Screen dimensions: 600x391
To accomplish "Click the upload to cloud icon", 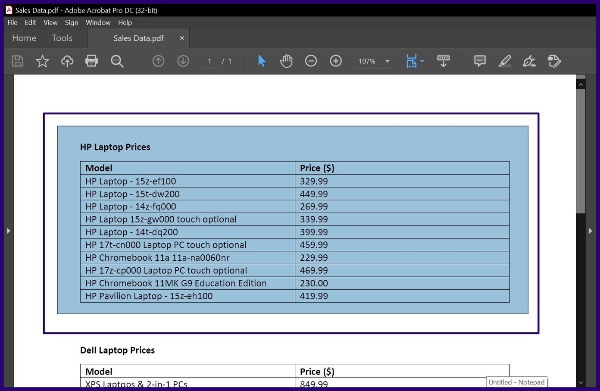I will click(x=67, y=61).
